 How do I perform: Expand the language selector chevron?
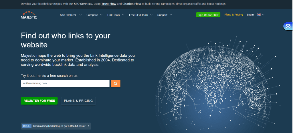click(x=263, y=15)
